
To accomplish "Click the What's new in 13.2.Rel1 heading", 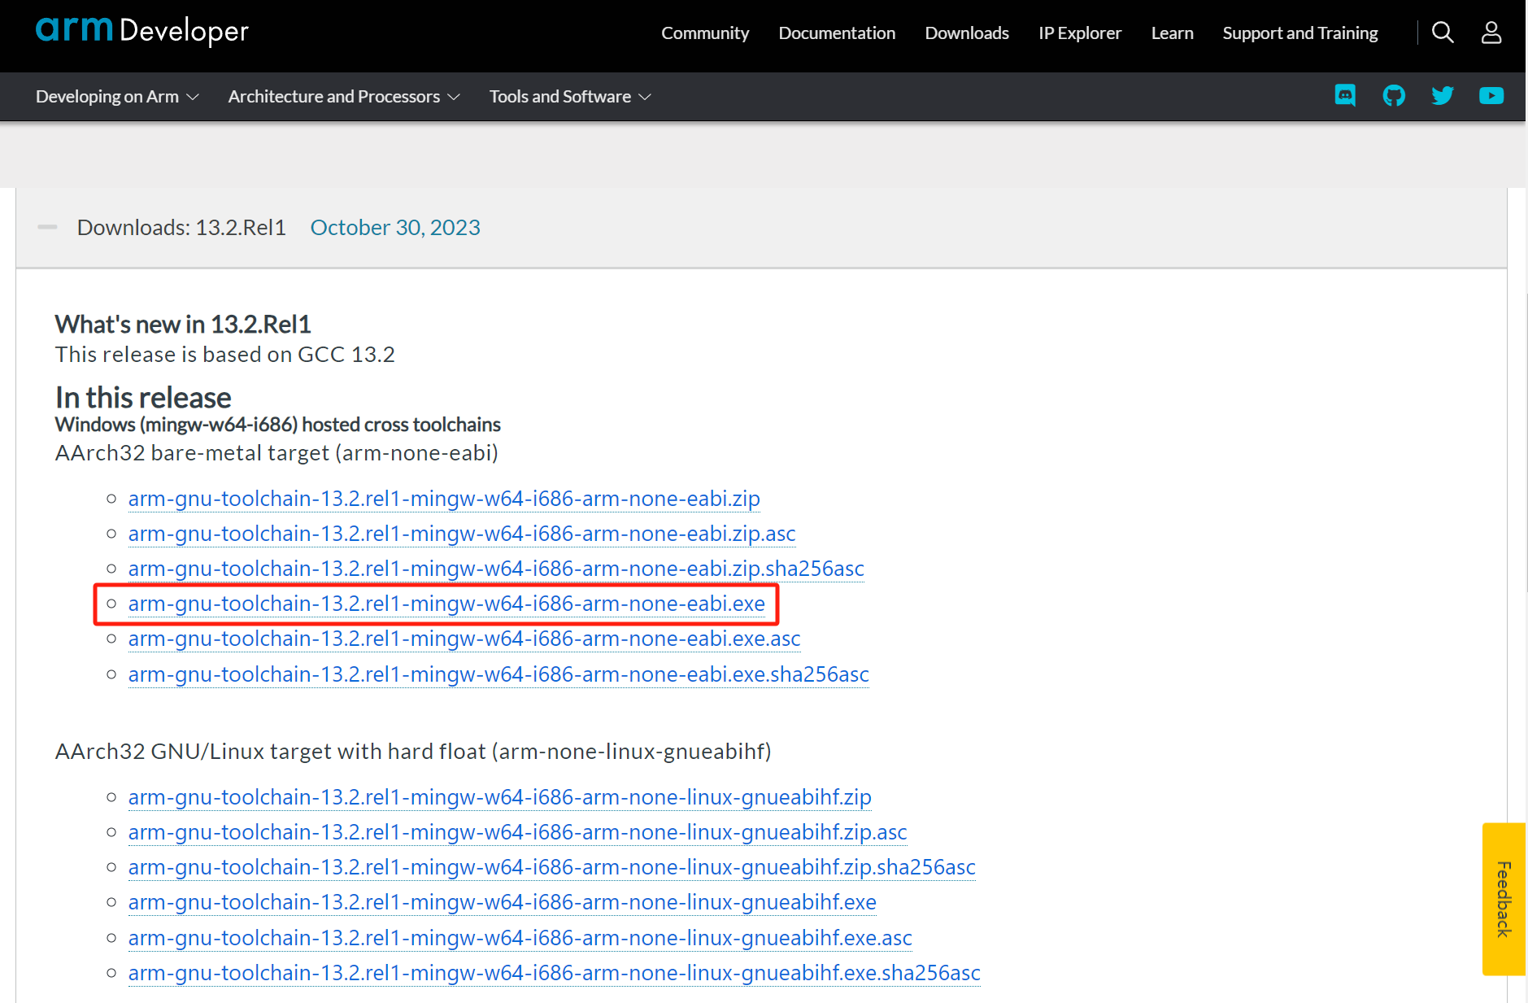I will [183, 325].
